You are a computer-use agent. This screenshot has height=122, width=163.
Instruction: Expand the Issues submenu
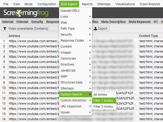[75, 112]
